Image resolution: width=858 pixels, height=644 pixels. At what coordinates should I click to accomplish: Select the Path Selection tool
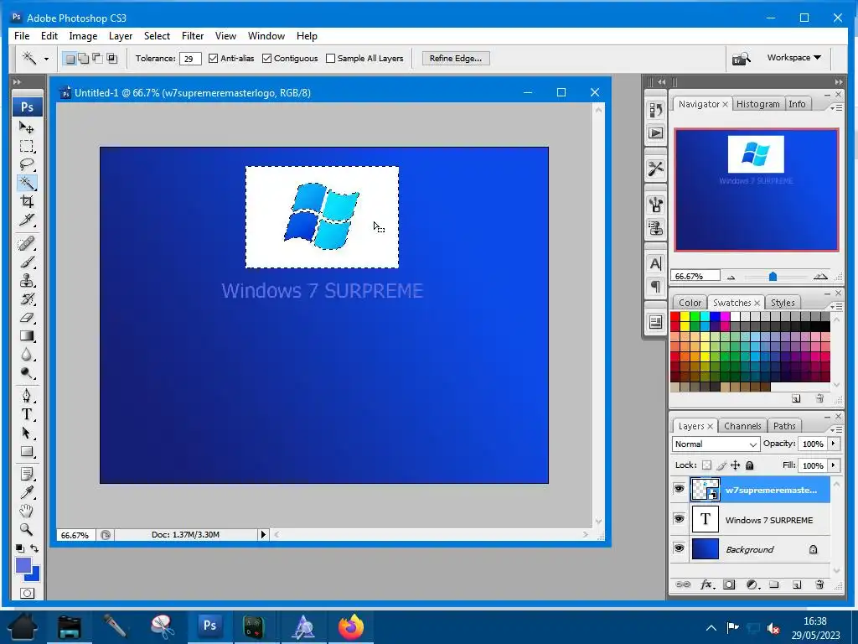(x=26, y=433)
